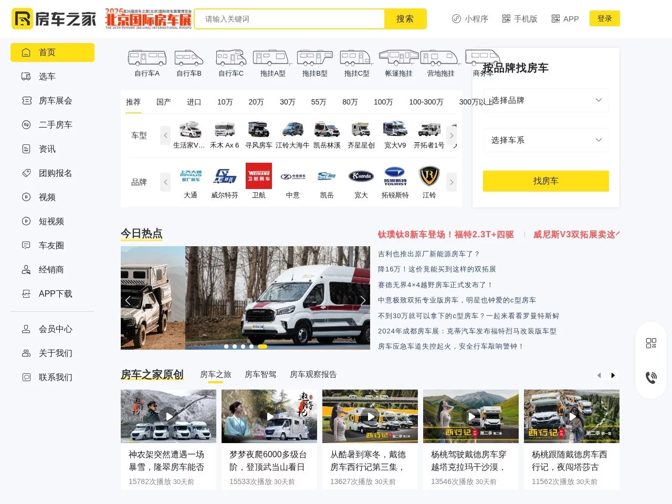The width and height of the screenshot is (672, 504).
Task: Open the 小程序 mini-program icon
Action: pos(456,18)
